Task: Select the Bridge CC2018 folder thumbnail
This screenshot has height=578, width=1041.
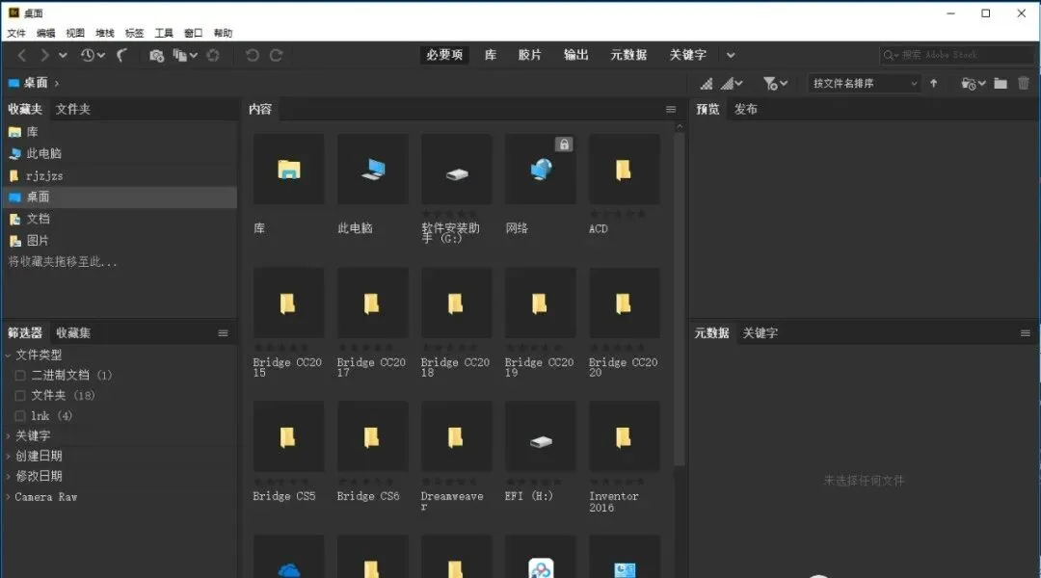Action: 456,303
